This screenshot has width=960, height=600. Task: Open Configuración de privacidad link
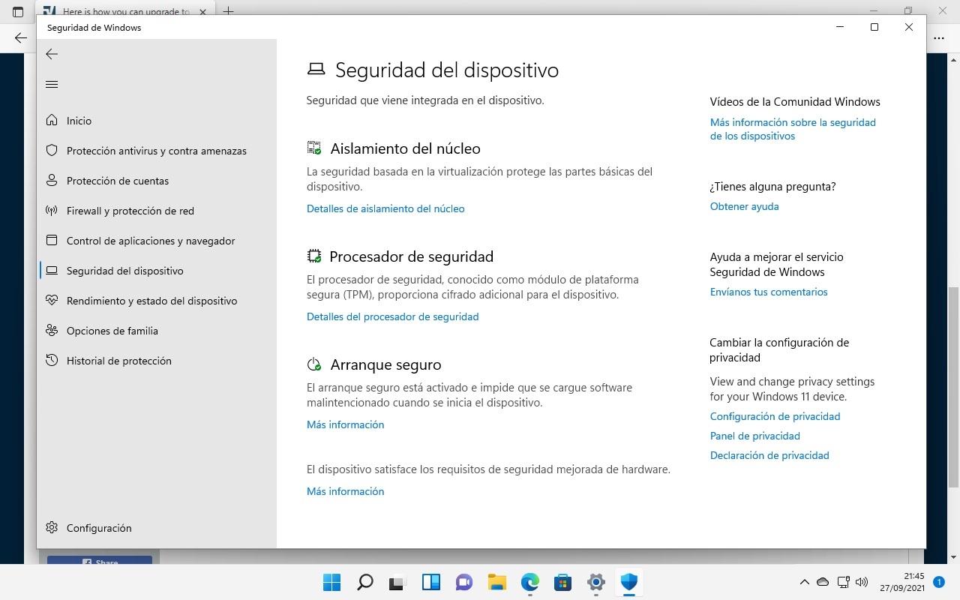(775, 416)
